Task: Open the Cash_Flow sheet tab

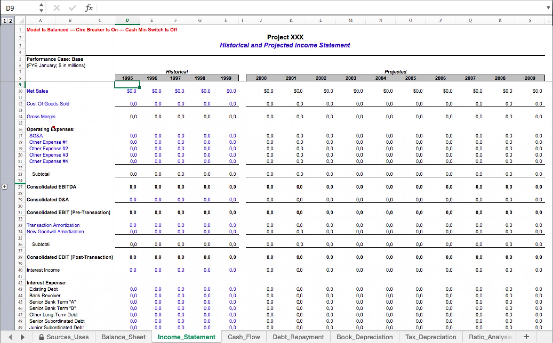Action: pyautogui.click(x=244, y=337)
